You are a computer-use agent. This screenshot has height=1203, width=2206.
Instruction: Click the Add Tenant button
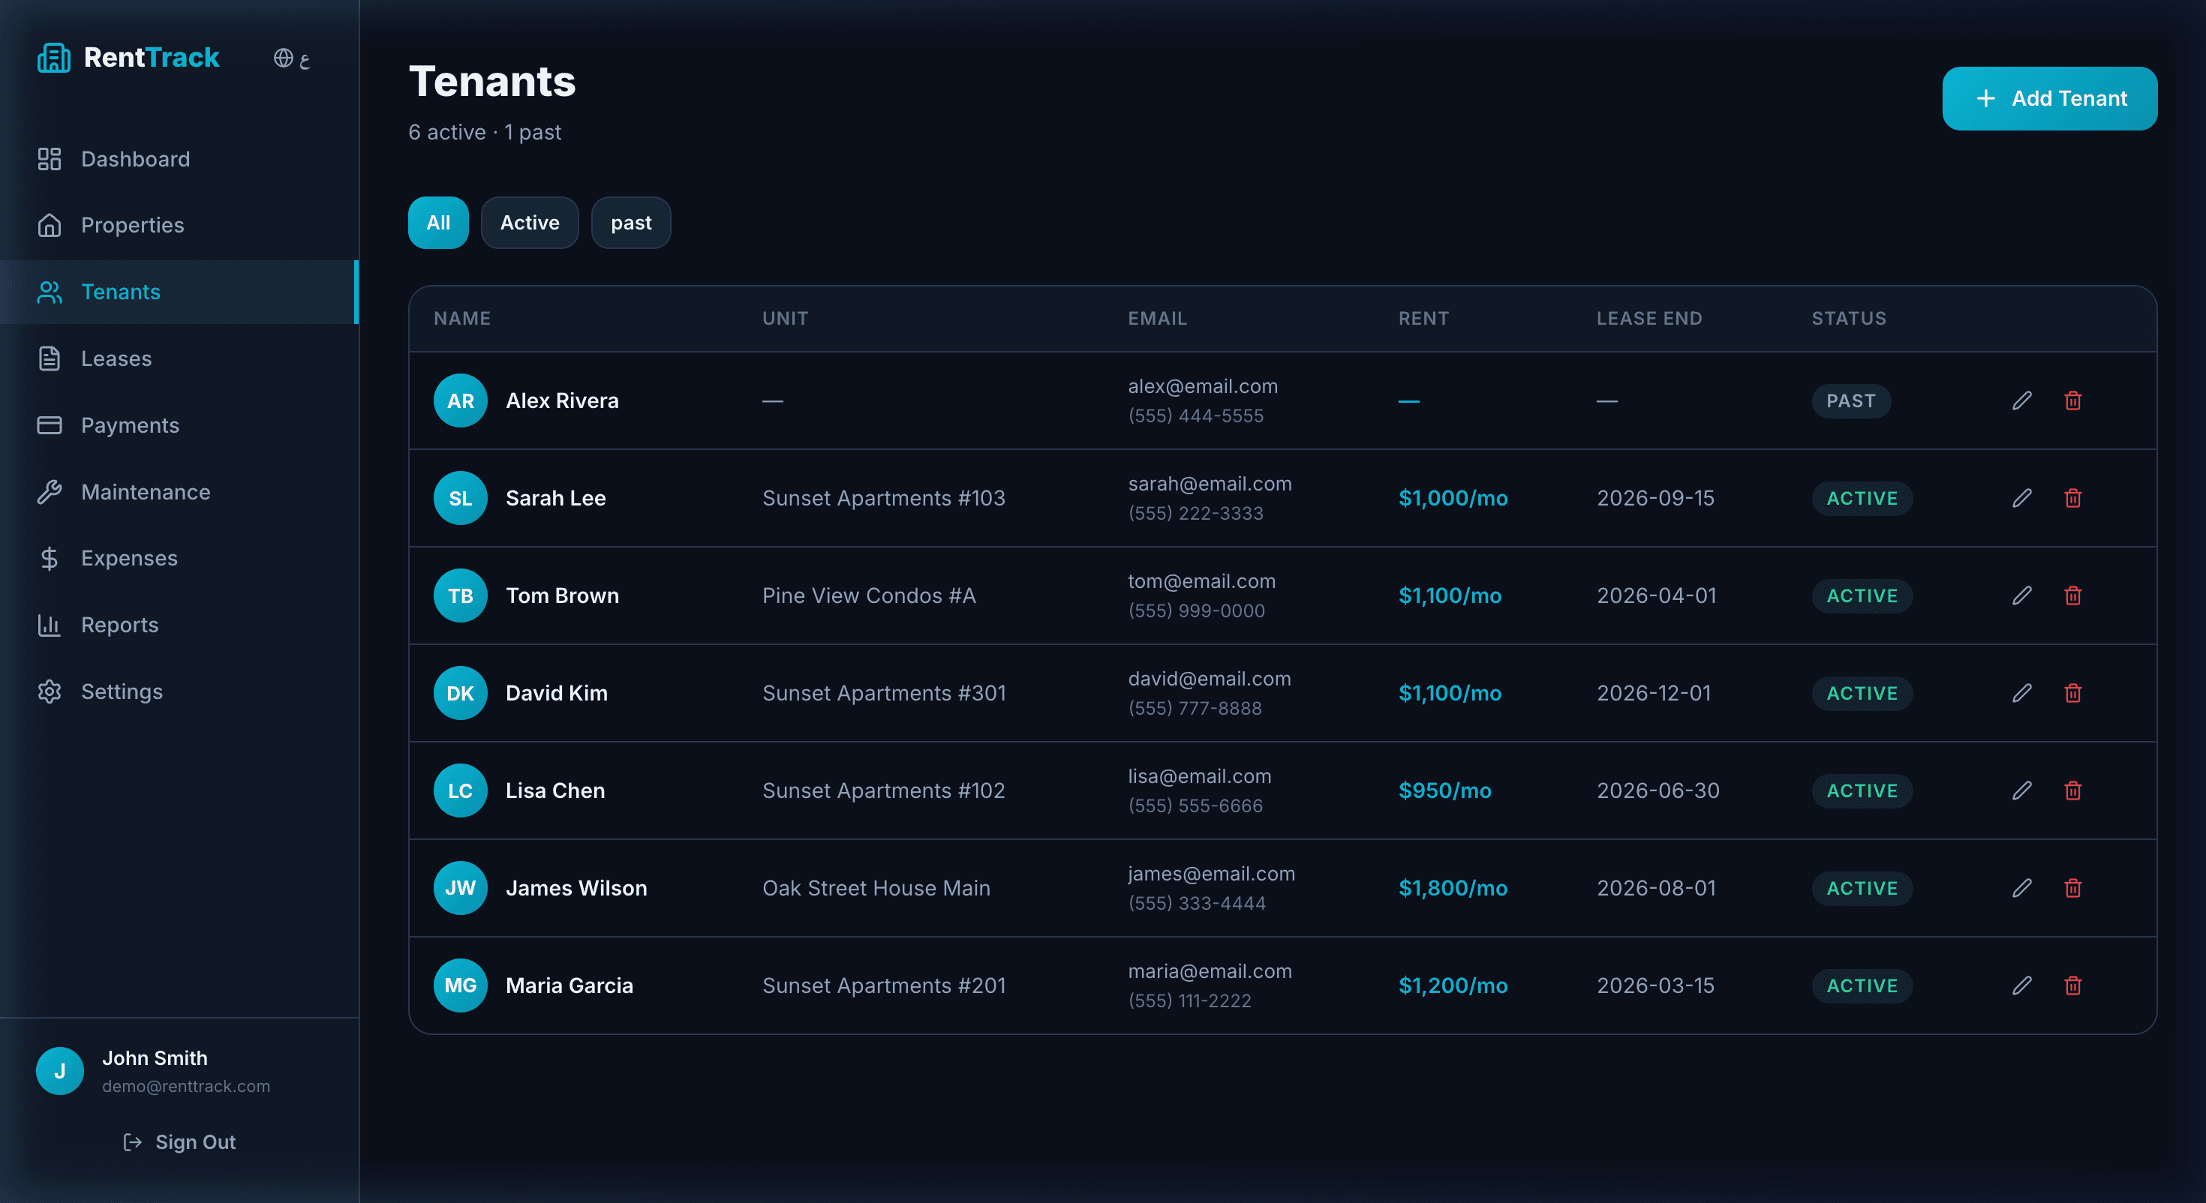click(x=2049, y=97)
